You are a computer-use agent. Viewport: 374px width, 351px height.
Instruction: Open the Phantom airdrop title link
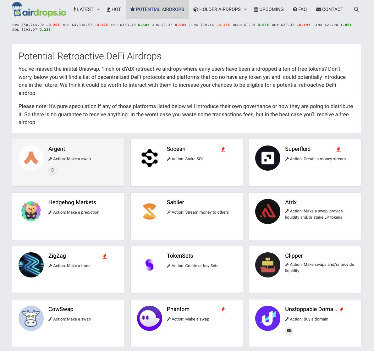pyautogui.click(x=178, y=309)
